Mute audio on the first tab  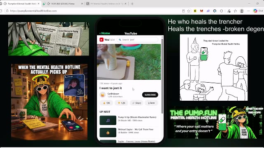pyautogui.click(x=5, y=4)
